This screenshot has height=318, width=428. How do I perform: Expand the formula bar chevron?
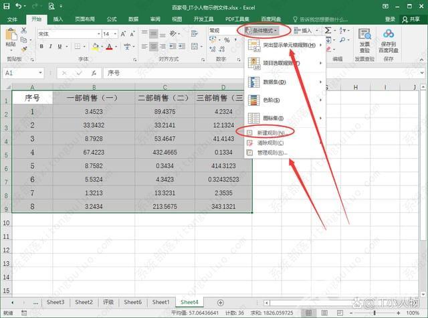pos(422,73)
